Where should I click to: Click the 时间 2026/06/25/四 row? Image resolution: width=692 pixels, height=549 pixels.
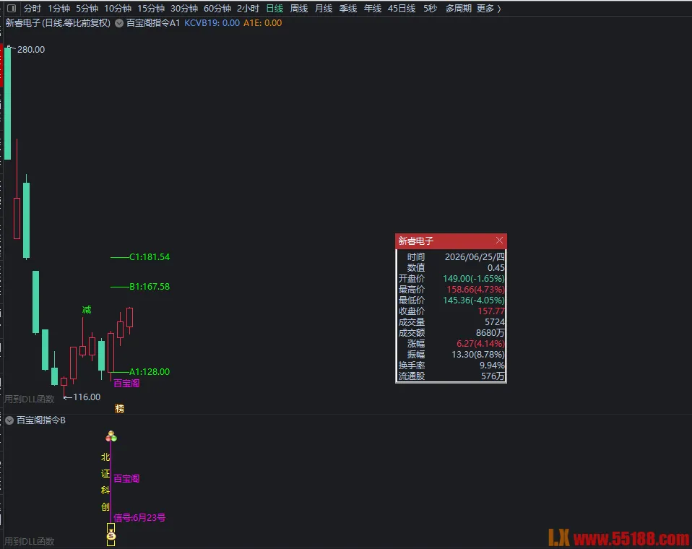(451, 257)
